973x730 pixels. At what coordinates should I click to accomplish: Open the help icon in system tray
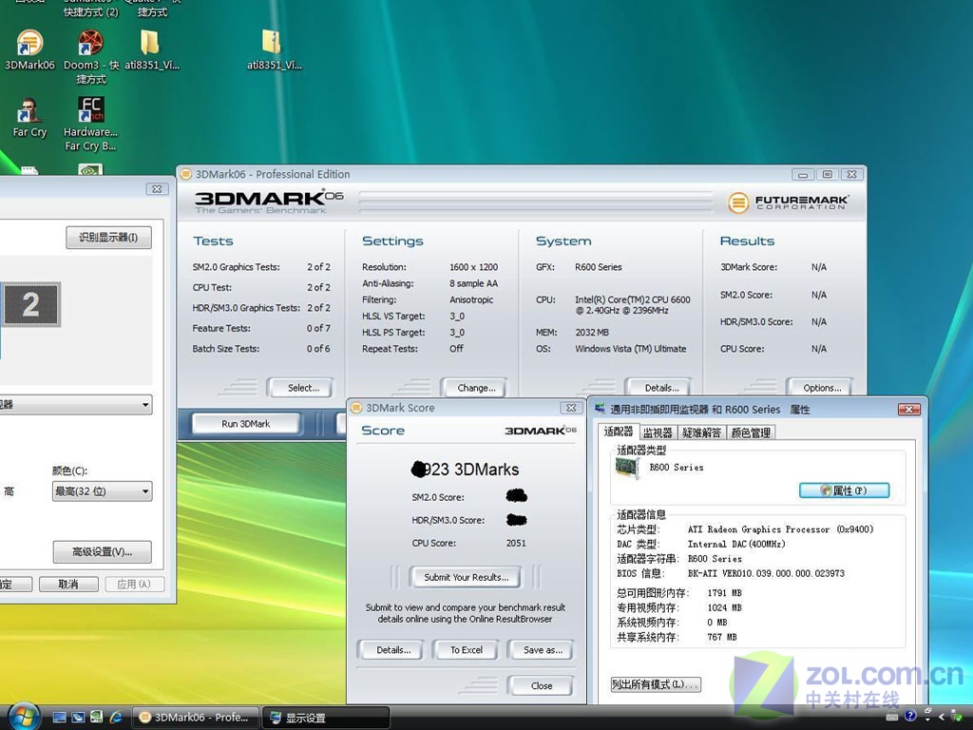pyautogui.click(x=910, y=716)
